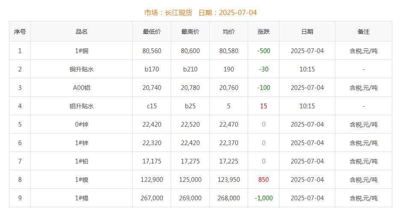Select the 1#锌 product name

[81, 143]
